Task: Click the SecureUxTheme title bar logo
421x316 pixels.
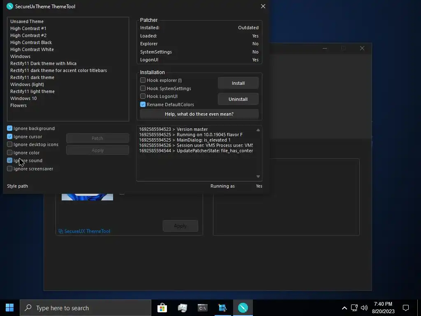Action: pyautogui.click(x=10, y=6)
